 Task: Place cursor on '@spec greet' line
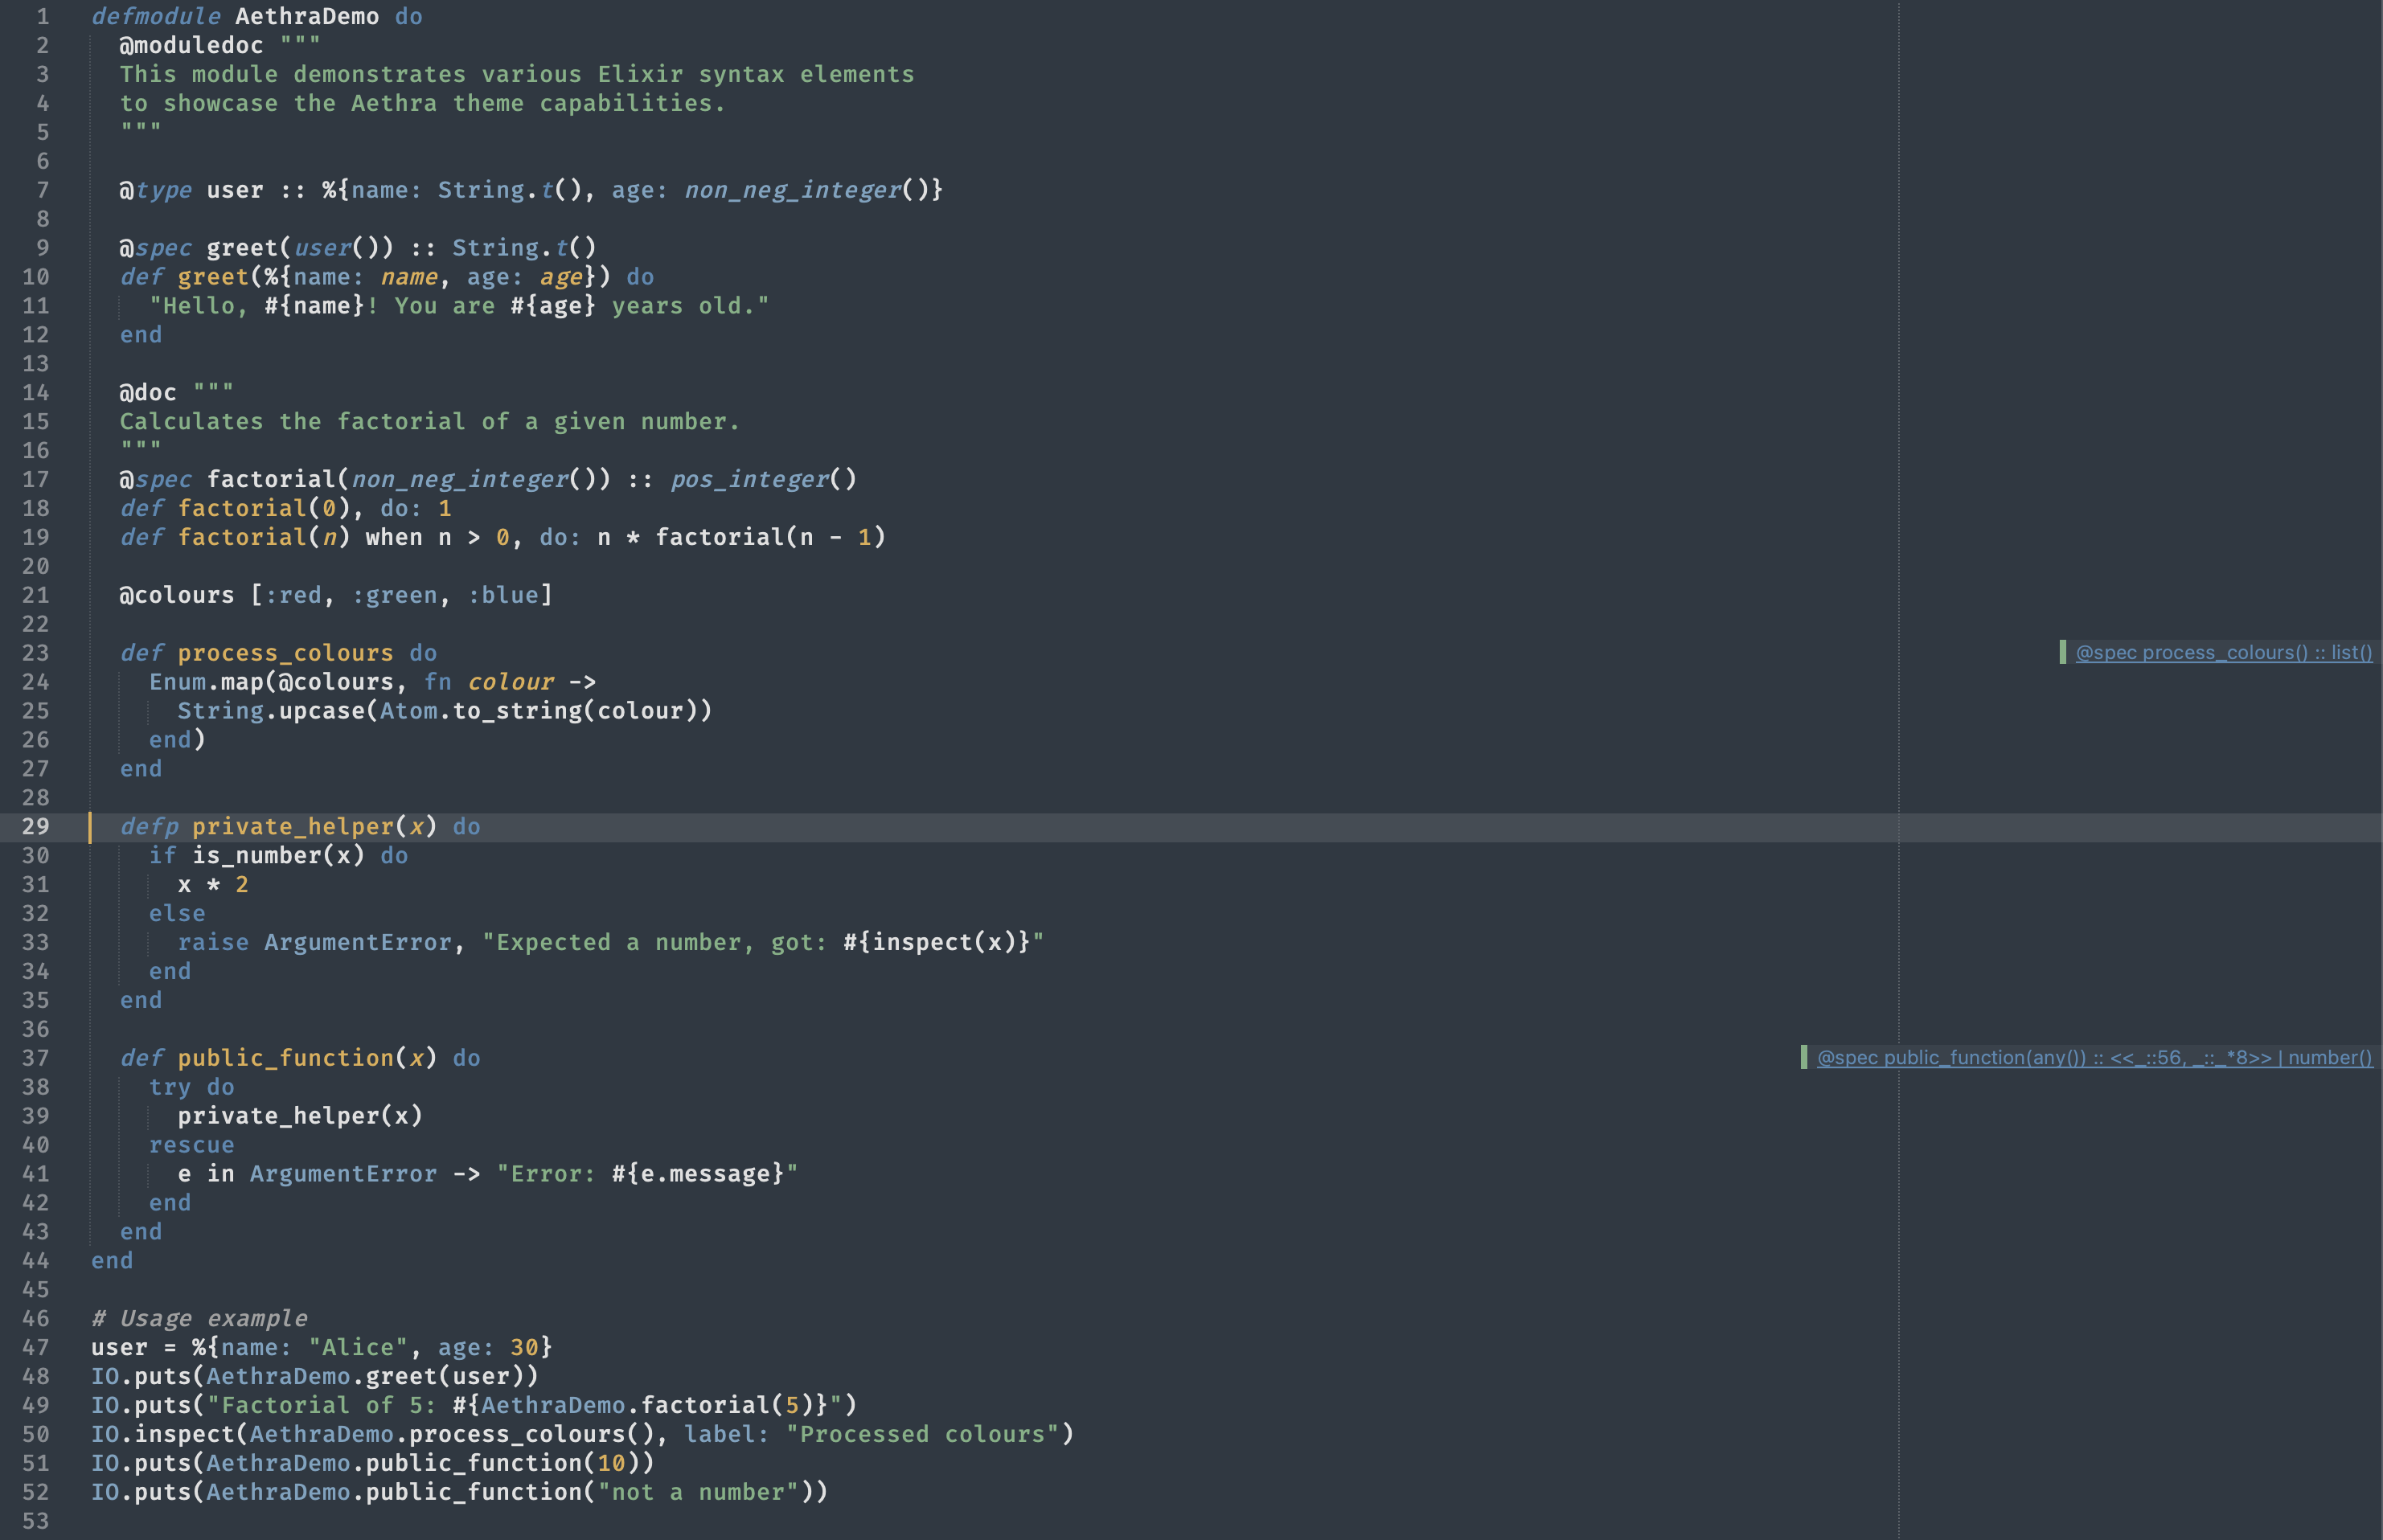pyautogui.click(x=357, y=247)
